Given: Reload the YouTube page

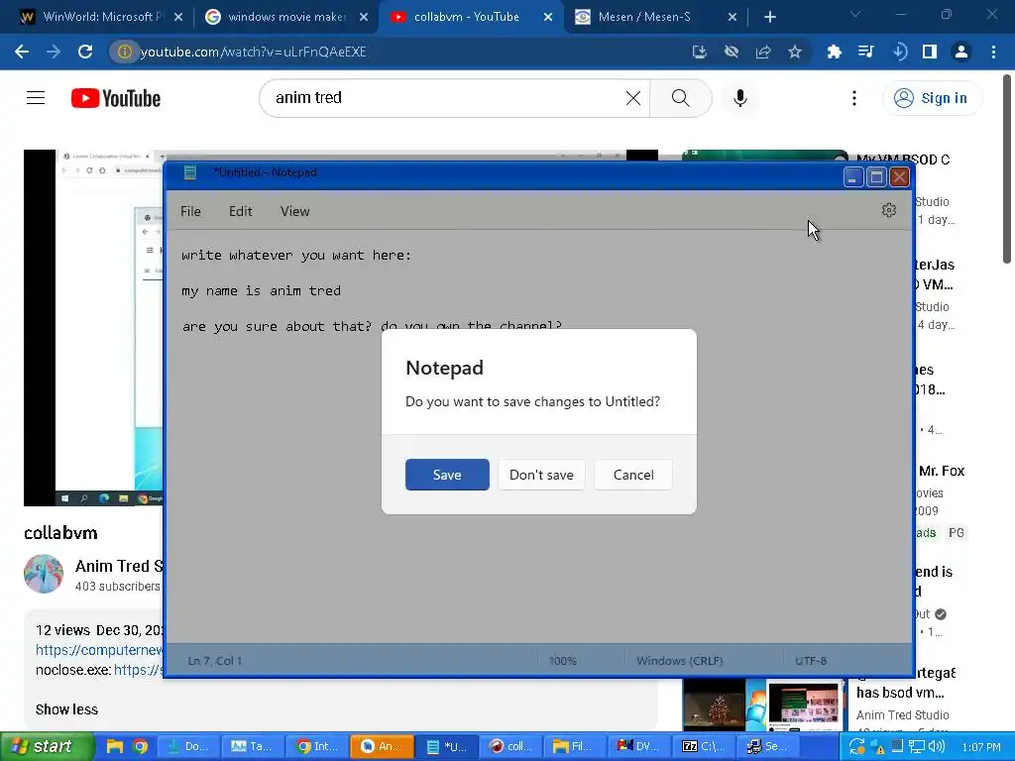Looking at the screenshot, I should click(85, 52).
